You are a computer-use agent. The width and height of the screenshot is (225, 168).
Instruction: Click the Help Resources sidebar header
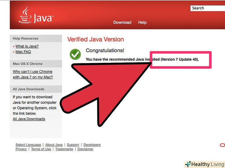tap(36, 38)
